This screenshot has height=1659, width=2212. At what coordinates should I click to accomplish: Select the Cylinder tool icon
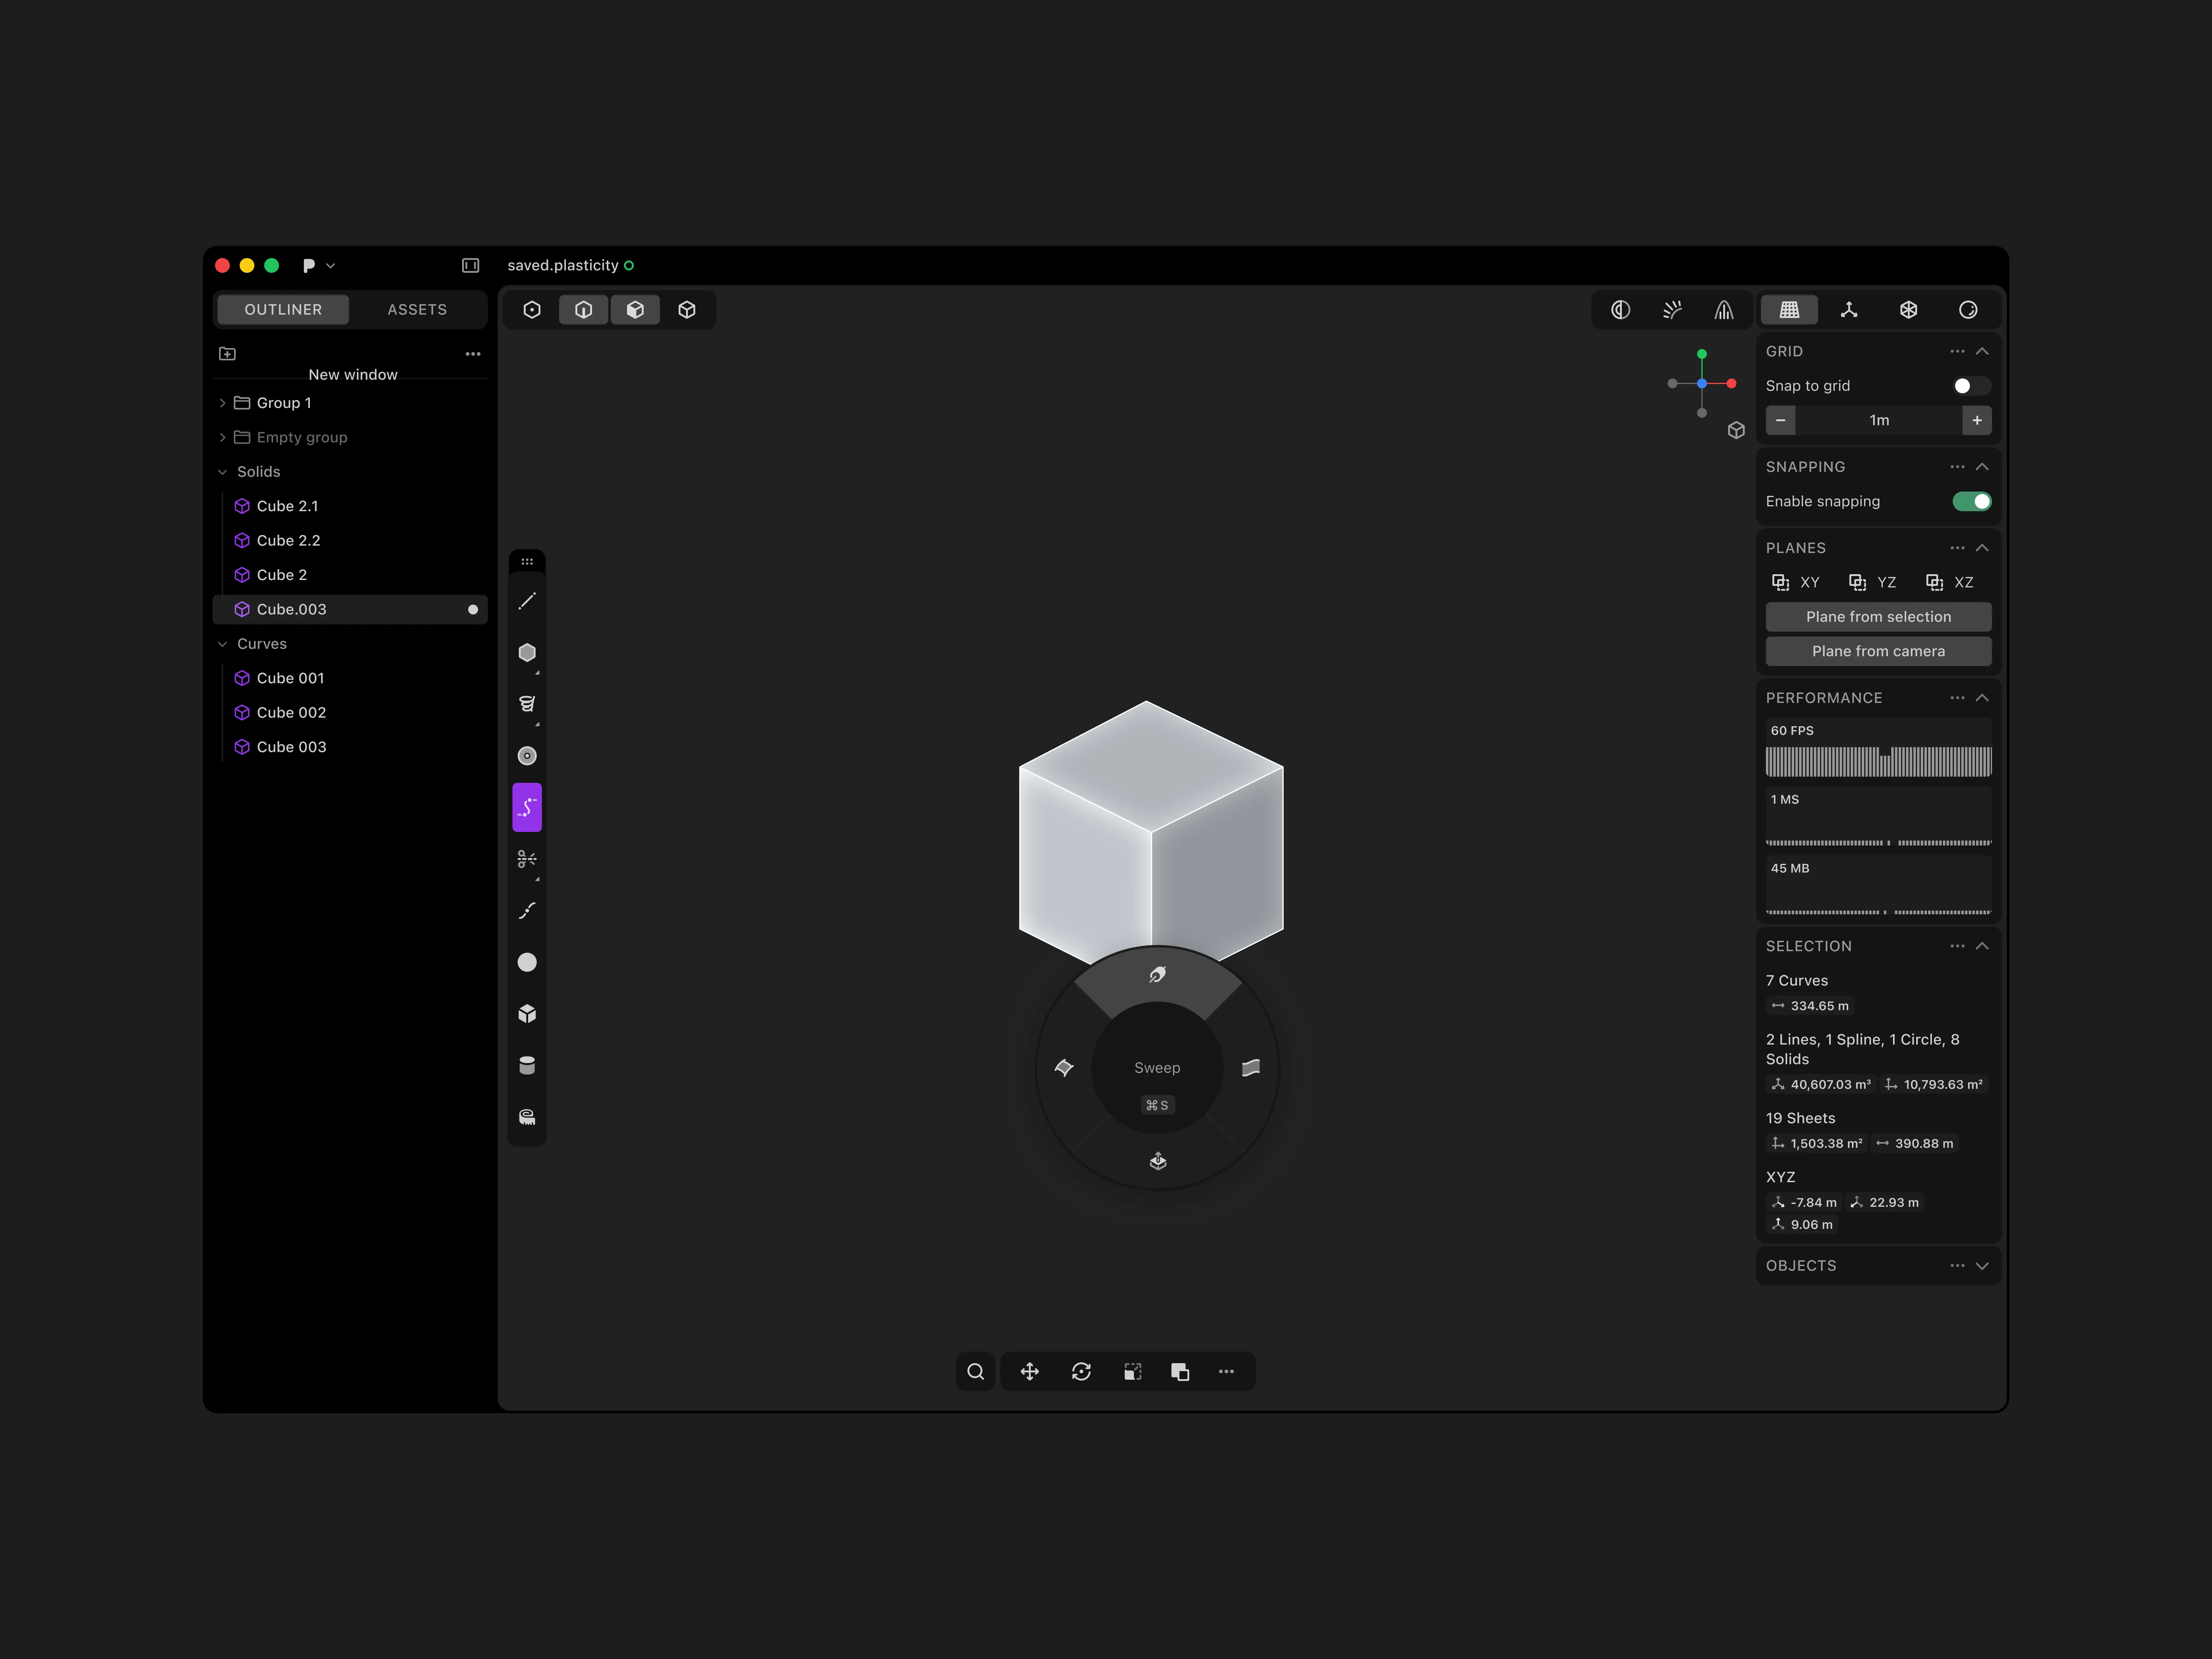coord(527,1065)
